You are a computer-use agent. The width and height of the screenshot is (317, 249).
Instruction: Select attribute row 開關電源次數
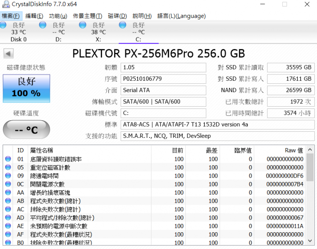tap(155, 184)
